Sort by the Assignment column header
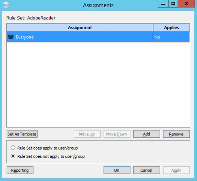The width and height of the screenshot is (197, 181). pyautogui.click(x=80, y=27)
